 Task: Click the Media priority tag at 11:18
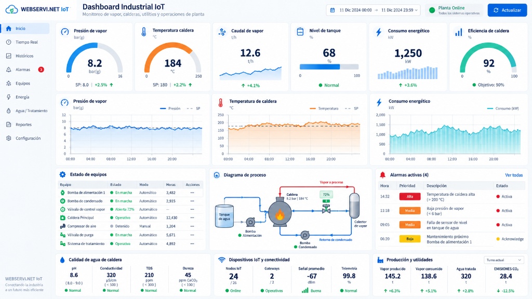point(410,211)
